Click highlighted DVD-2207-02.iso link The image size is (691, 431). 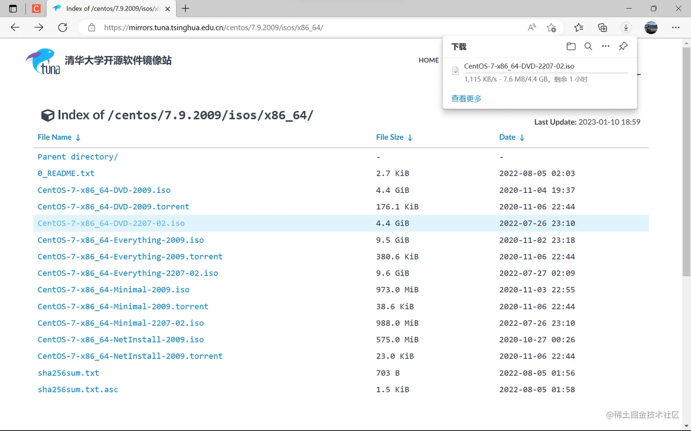point(111,223)
